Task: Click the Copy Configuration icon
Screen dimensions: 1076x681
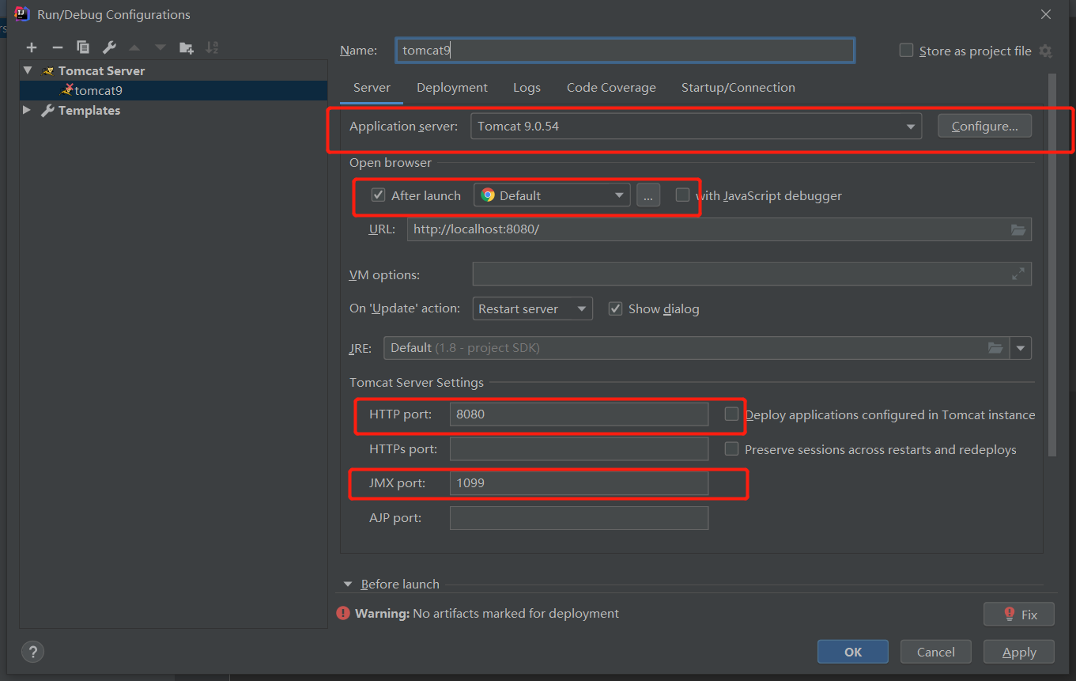Action: [83, 48]
